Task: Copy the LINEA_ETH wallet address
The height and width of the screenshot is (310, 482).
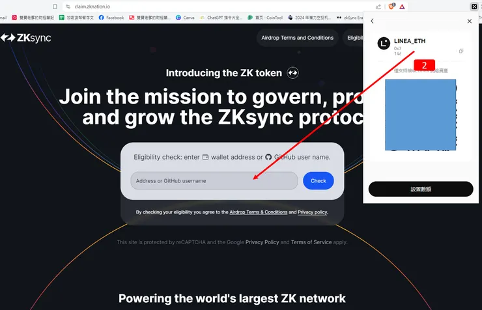Action: 461,51
